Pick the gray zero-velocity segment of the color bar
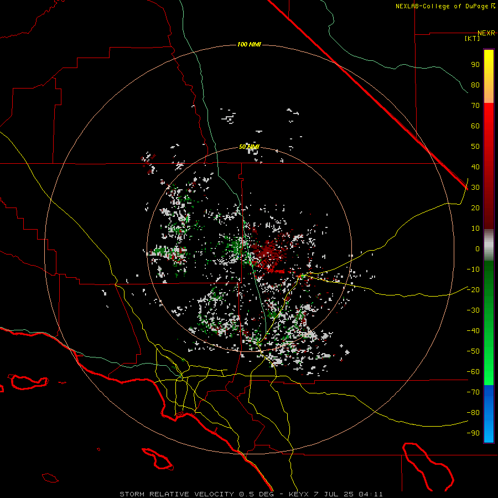This screenshot has width=498, height=498. pos(489,245)
